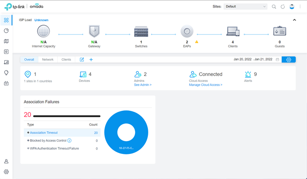
Task: Click the Gateway shield icon
Action: (94, 31)
